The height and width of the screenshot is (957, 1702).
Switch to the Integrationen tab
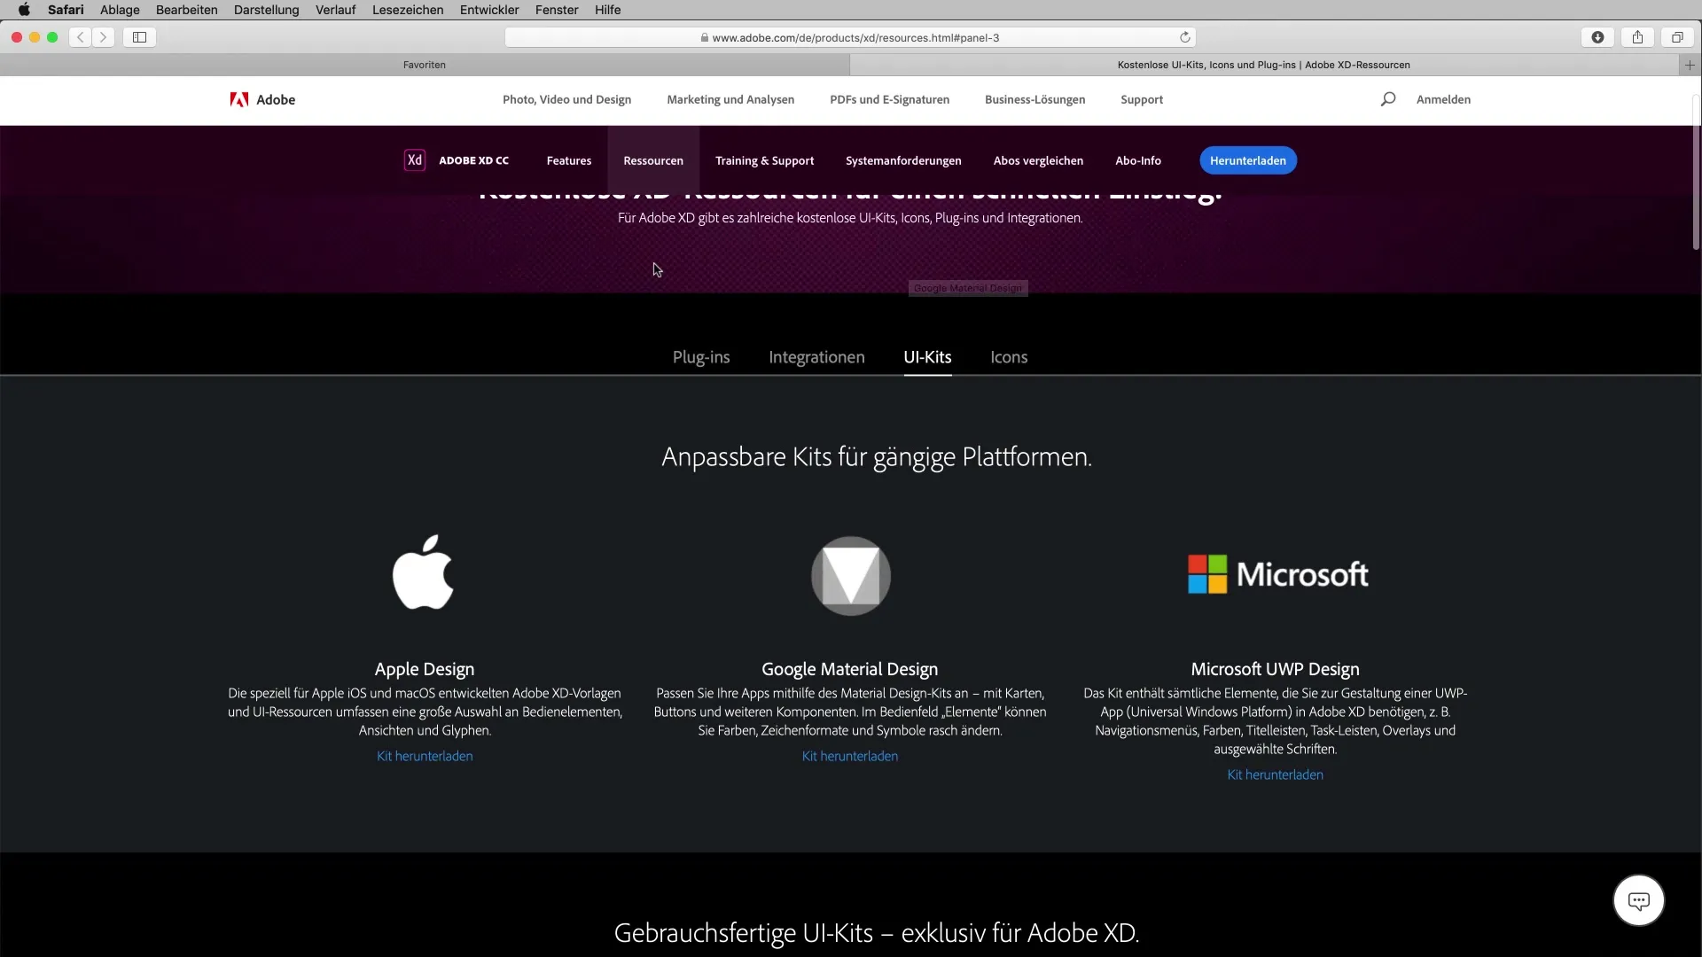(816, 357)
